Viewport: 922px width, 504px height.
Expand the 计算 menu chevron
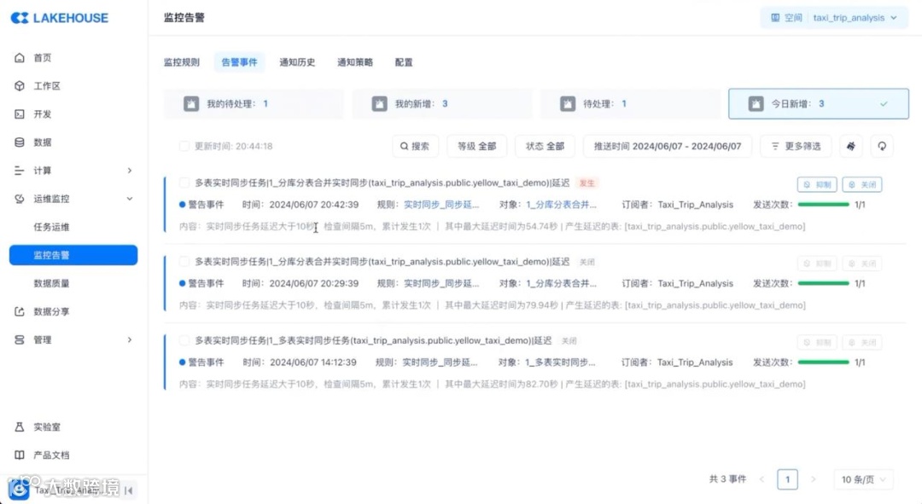(x=130, y=171)
